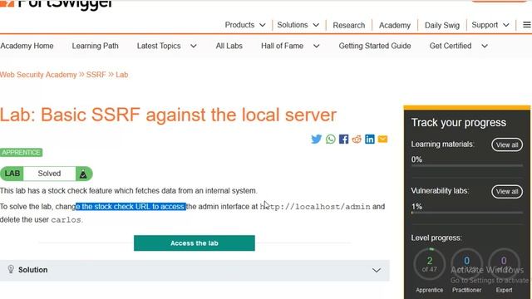Open the Getting Started Guide
Viewport: 532px width, 299px height.
click(375, 46)
